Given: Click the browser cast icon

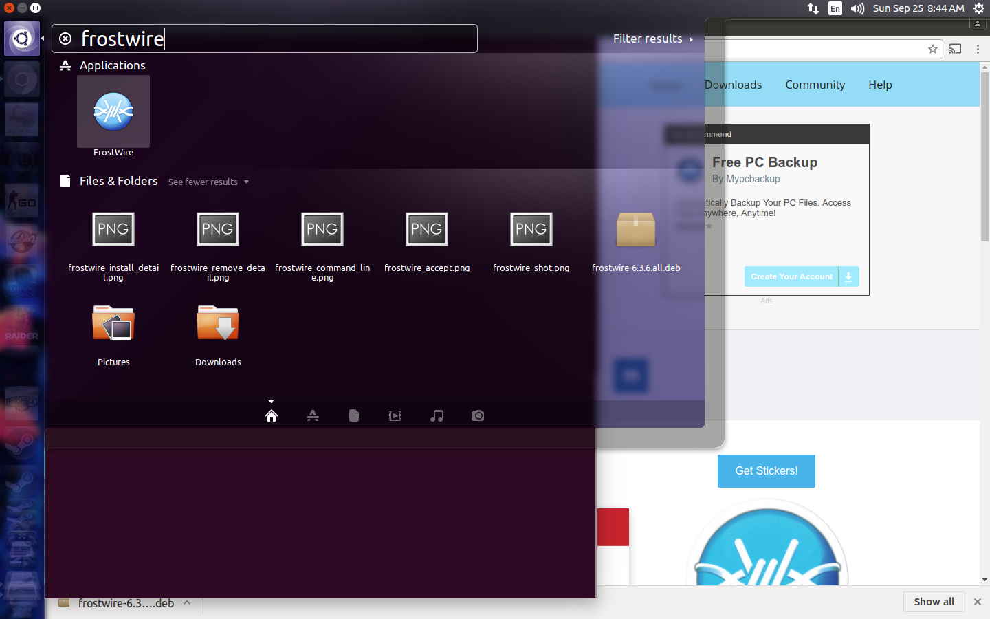Looking at the screenshot, I should (955, 49).
